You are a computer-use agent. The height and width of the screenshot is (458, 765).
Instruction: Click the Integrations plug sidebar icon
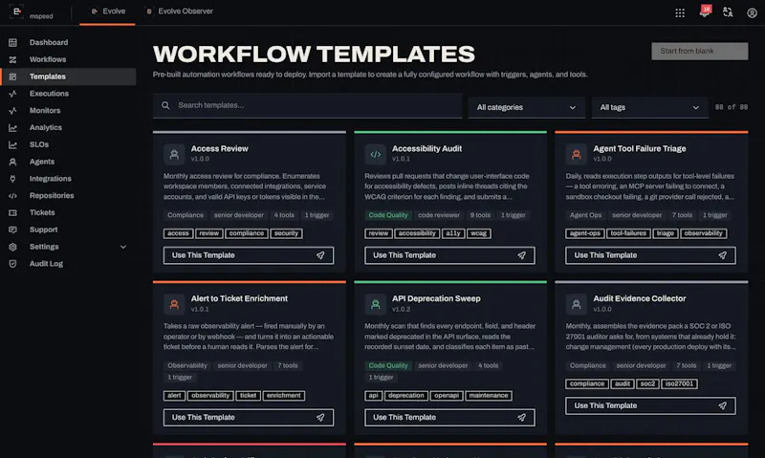(12, 179)
